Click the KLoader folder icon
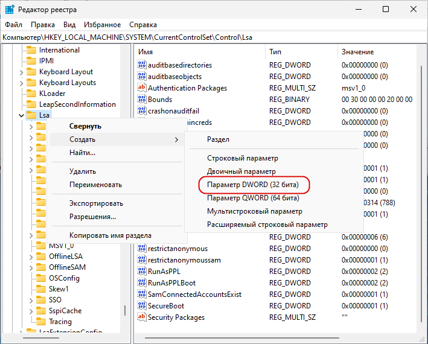Image resolution: width=428 pixels, height=344 pixels. (x=31, y=94)
